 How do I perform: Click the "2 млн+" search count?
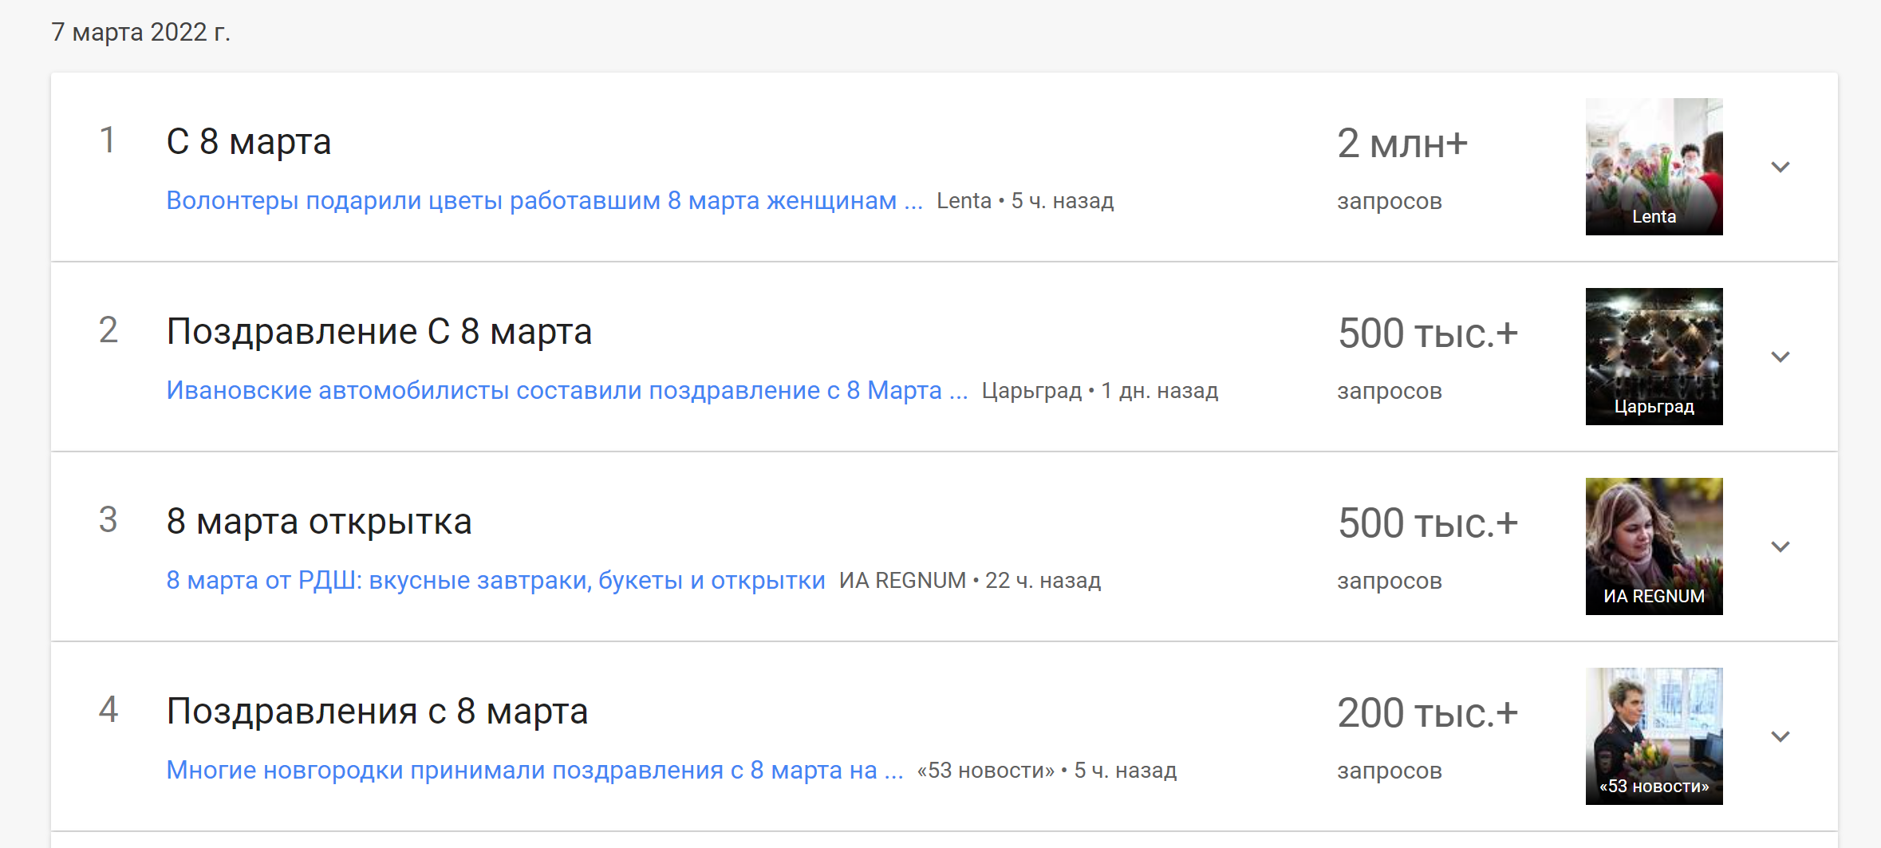[x=1402, y=144]
